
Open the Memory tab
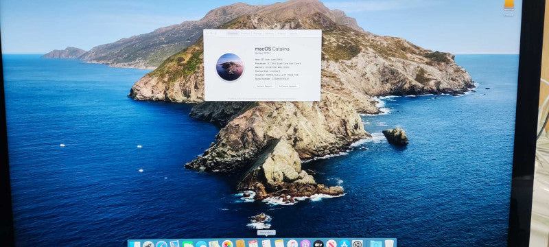(x=269, y=34)
